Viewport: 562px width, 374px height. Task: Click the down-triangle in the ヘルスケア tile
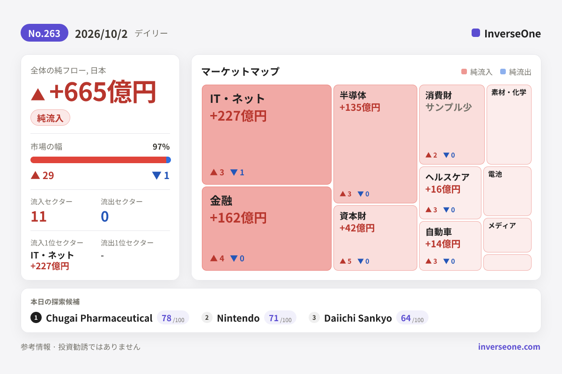click(446, 210)
